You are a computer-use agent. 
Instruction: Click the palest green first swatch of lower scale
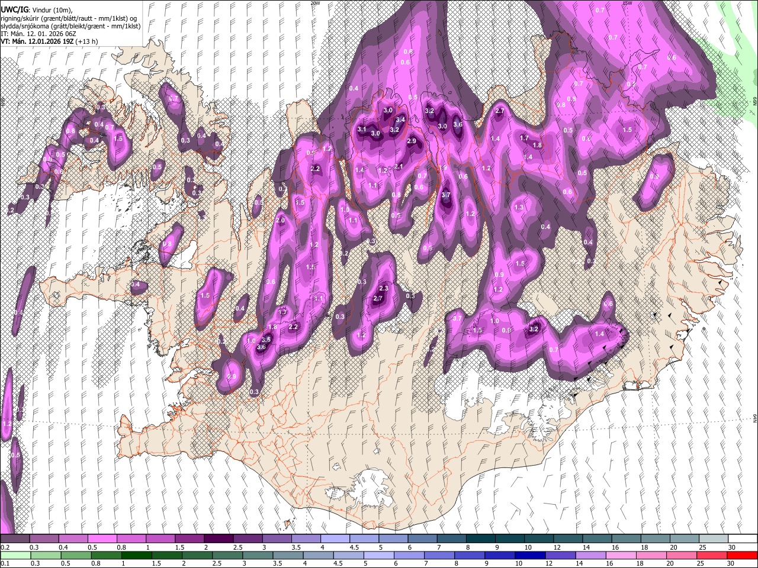15,555
